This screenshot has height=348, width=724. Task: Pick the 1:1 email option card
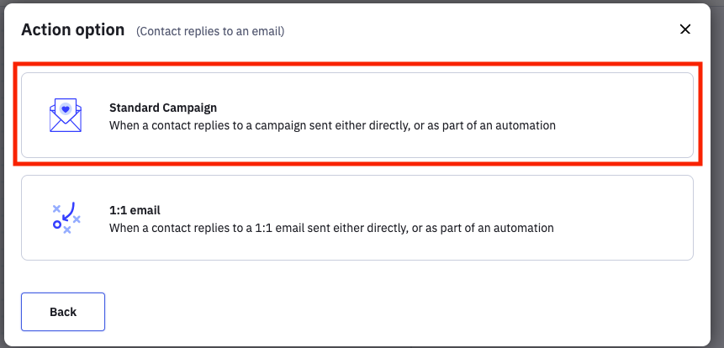click(x=357, y=218)
